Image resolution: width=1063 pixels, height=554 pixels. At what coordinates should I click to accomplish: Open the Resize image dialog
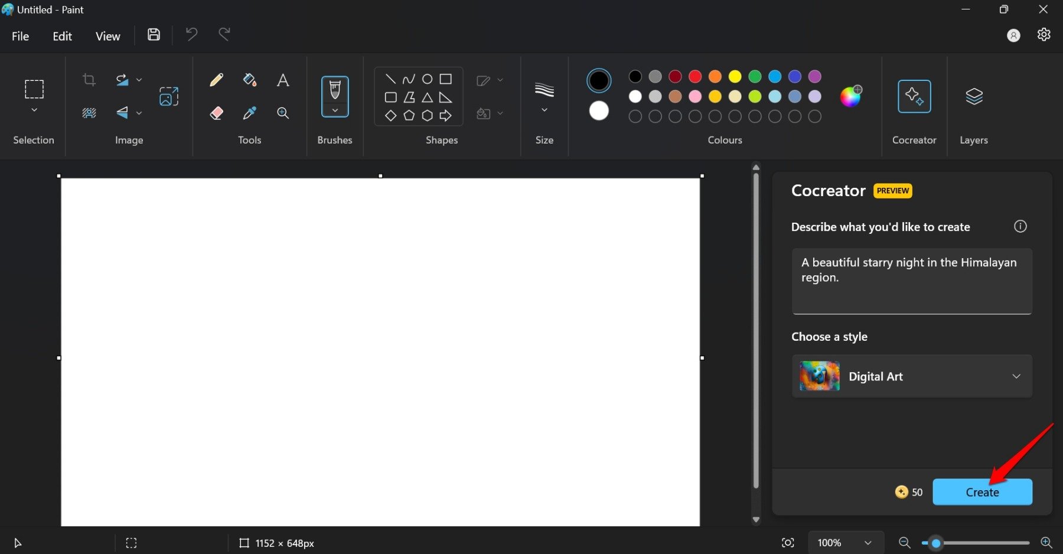click(x=168, y=96)
